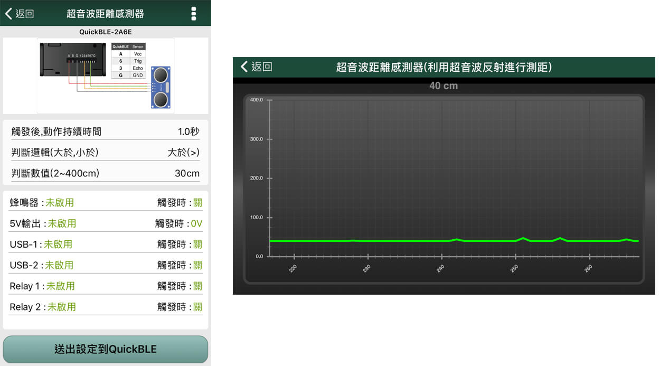Toggle 5V輸出 enabled status

[x=62, y=223]
